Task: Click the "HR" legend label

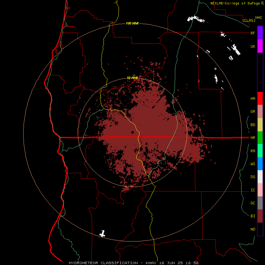Action: click(x=253, y=138)
